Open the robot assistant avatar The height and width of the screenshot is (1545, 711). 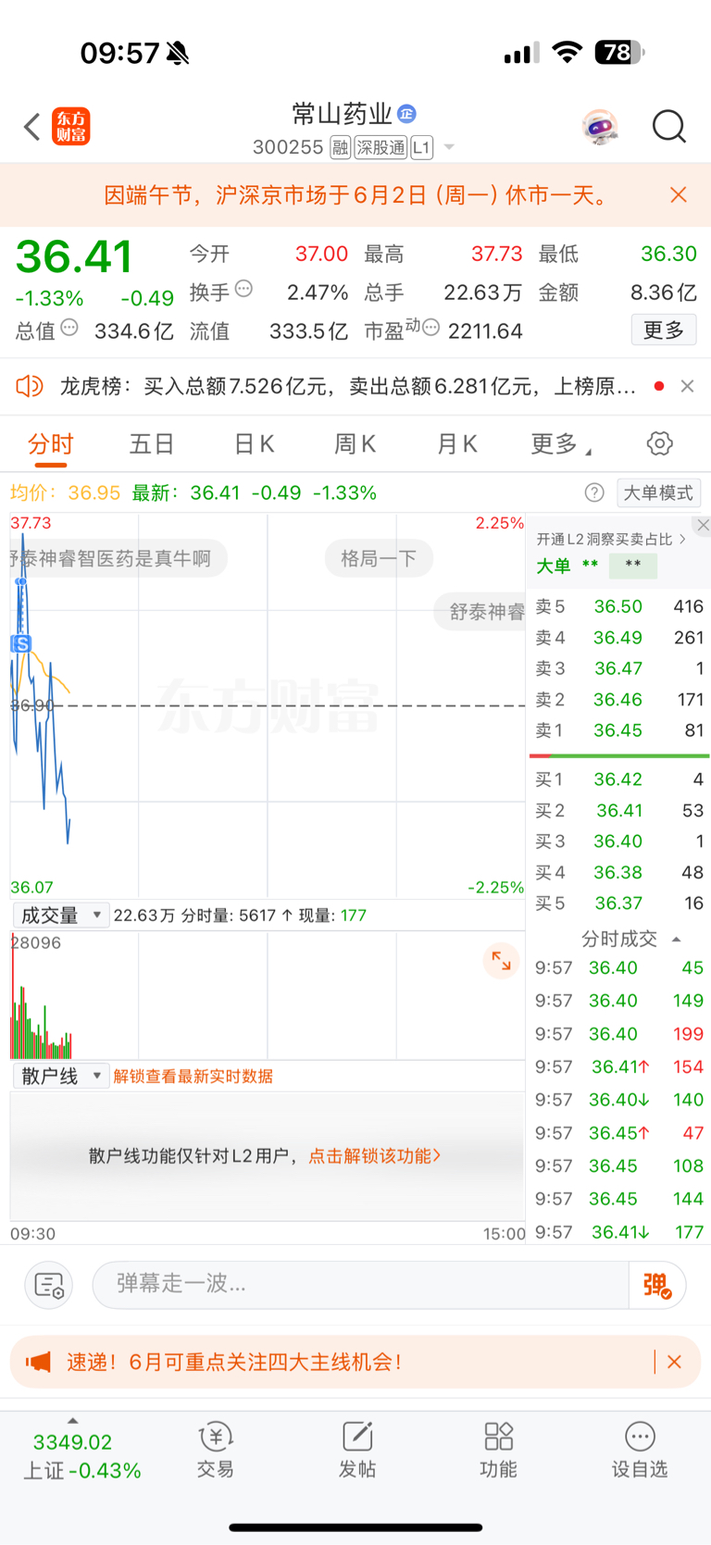(600, 127)
